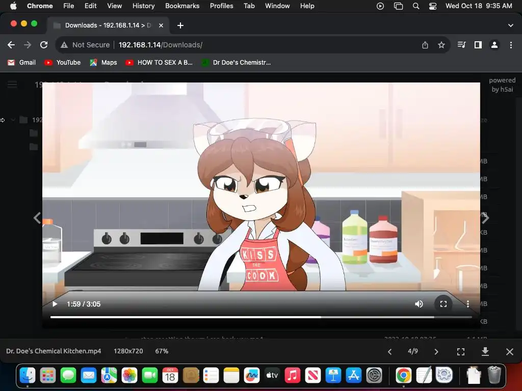The height and width of the screenshot is (391, 522).
Task: Open the File menu
Action: point(69,6)
